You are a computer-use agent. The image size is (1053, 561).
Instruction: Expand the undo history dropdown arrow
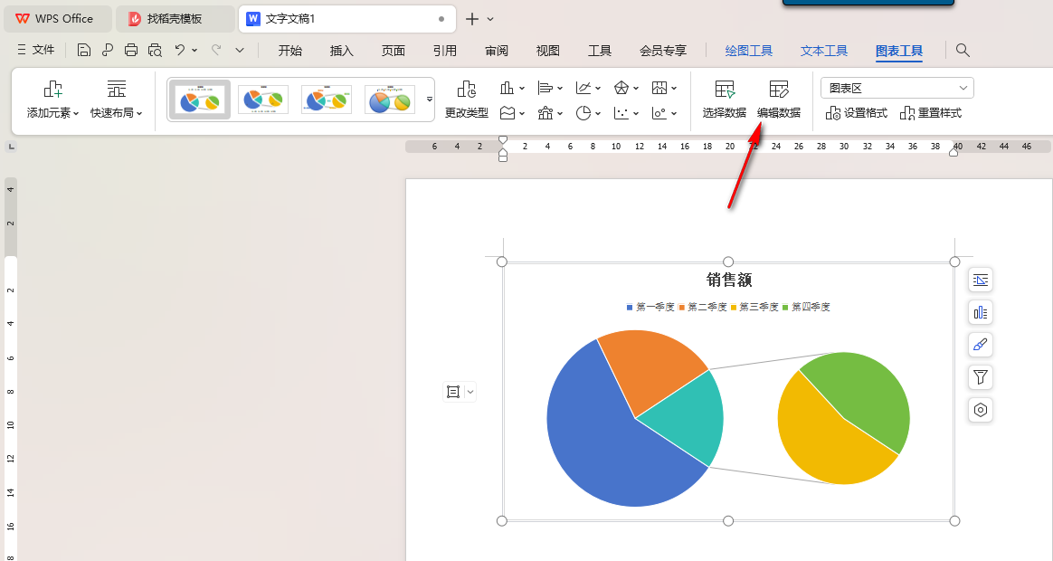click(194, 50)
